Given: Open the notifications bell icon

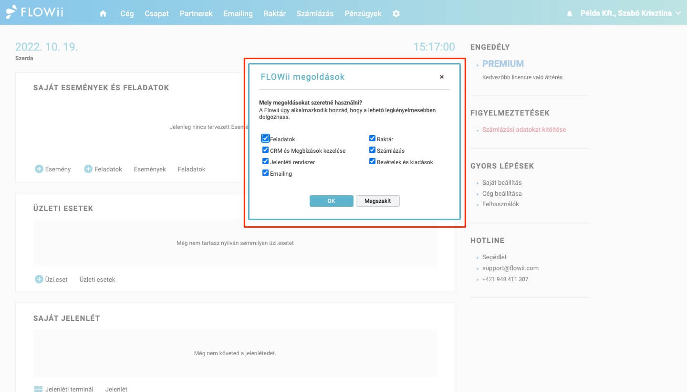Looking at the screenshot, I should coord(569,14).
